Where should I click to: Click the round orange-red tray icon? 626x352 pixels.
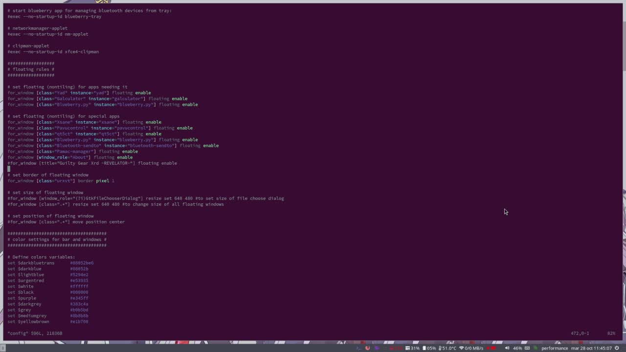[x=367, y=348]
